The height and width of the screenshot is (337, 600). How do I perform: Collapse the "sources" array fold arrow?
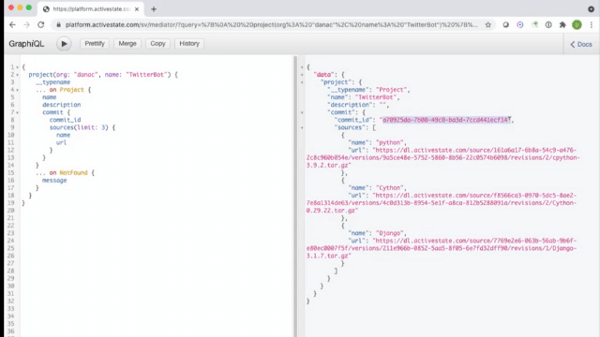[302, 127]
